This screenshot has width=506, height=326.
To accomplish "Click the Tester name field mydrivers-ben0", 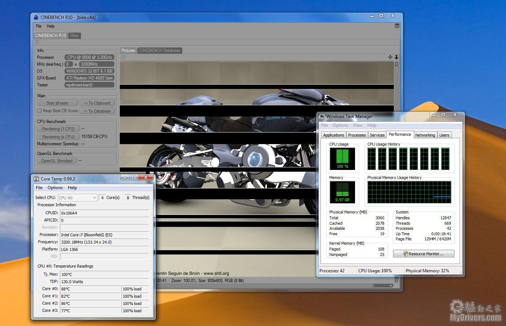I will tap(89, 85).
